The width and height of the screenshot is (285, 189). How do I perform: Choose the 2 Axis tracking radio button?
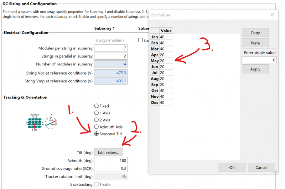coord(96,120)
